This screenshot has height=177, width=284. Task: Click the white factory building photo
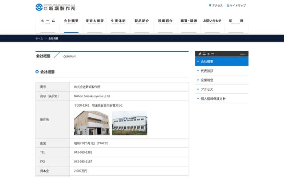tap(130, 123)
